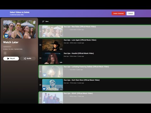151x113 pixels.
Task: Click the red Delete Selected button
Action: coord(118,13)
